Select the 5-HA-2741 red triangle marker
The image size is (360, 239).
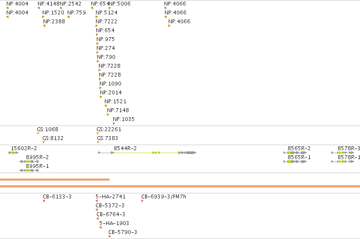[x=96, y=201]
